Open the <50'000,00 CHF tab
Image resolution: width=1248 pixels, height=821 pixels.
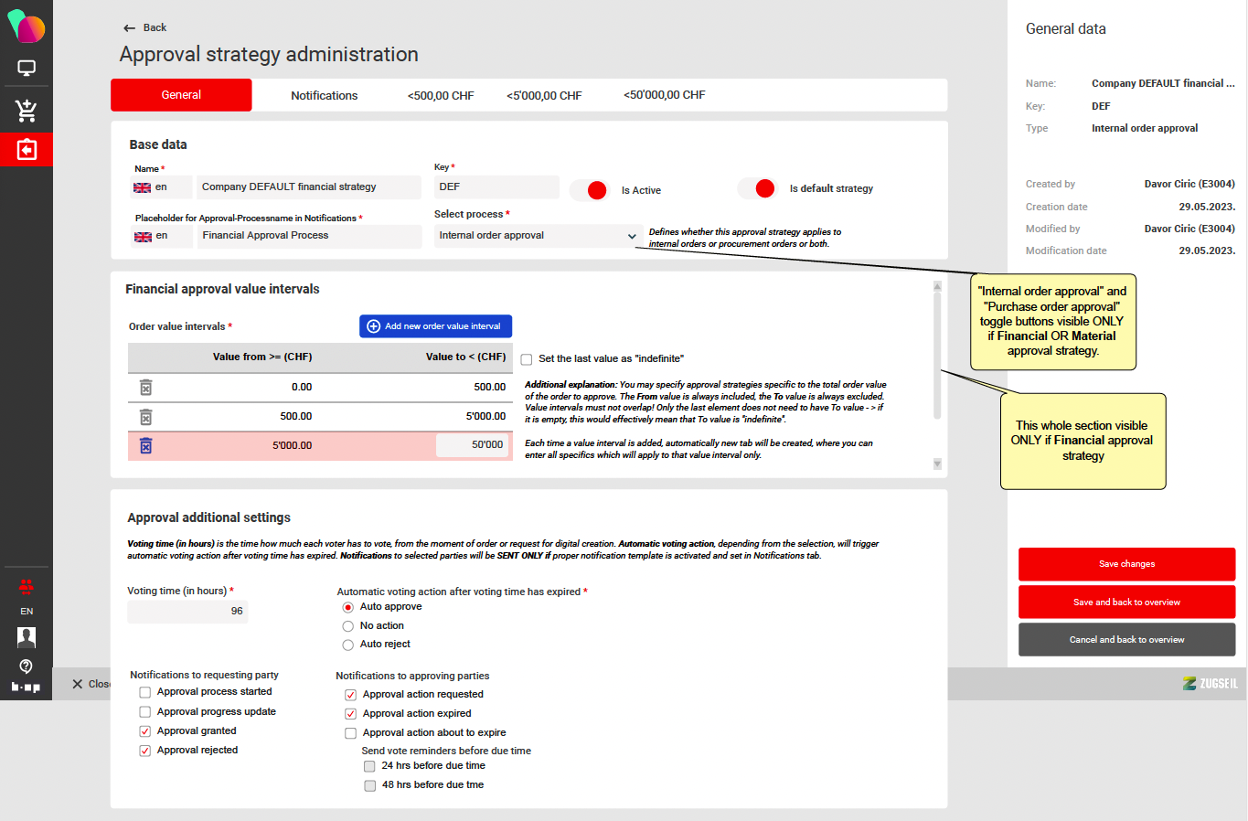(x=664, y=95)
